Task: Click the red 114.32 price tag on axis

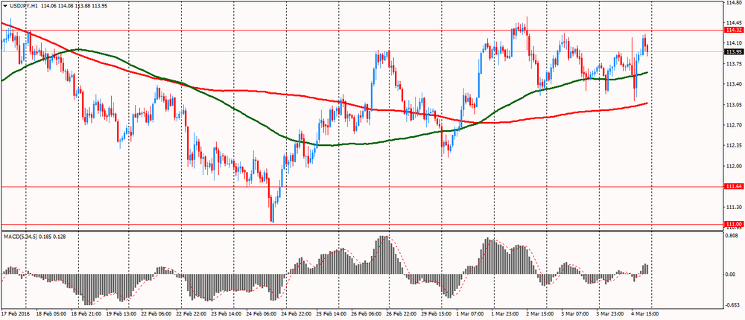Action: [x=734, y=30]
